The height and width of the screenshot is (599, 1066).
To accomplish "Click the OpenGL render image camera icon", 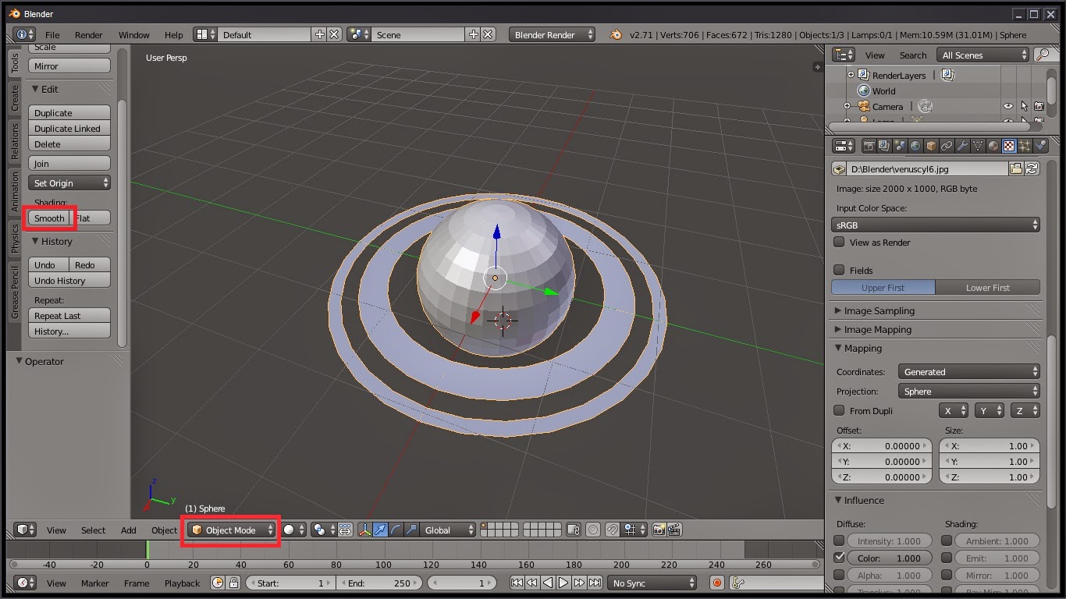I will 659,530.
